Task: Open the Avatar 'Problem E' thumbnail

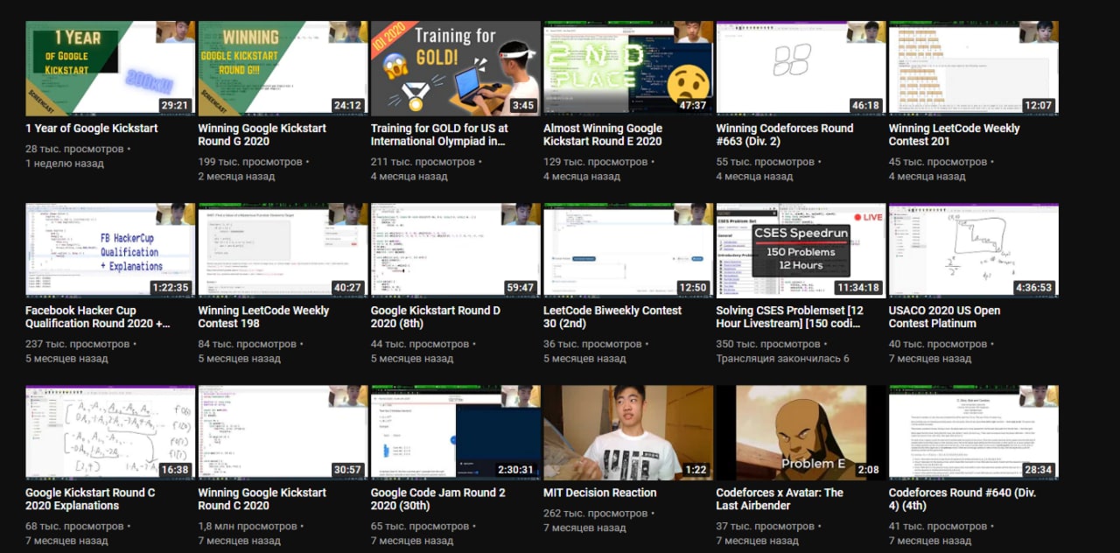Action: (801, 432)
